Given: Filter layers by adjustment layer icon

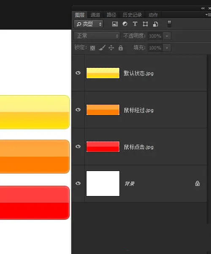Looking at the screenshot, I should (125, 24).
